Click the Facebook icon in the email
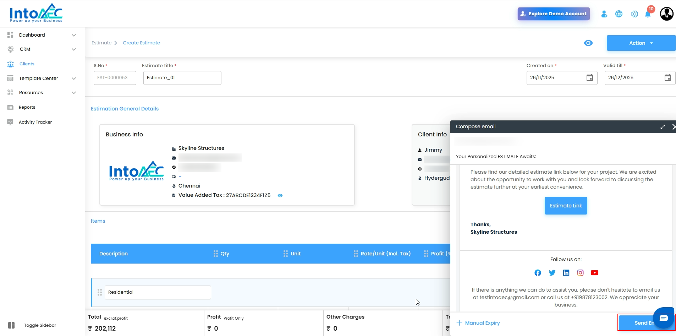Viewport: 676px width, 336px height. (538, 273)
